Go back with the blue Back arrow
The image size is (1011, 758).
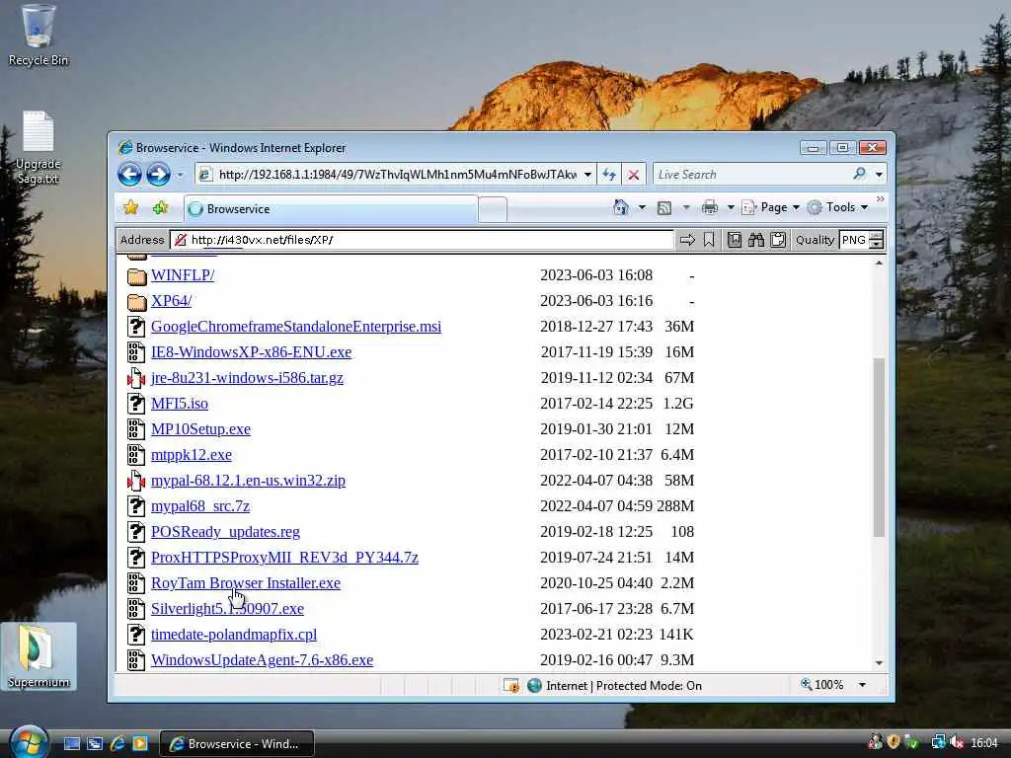pos(129,174)
